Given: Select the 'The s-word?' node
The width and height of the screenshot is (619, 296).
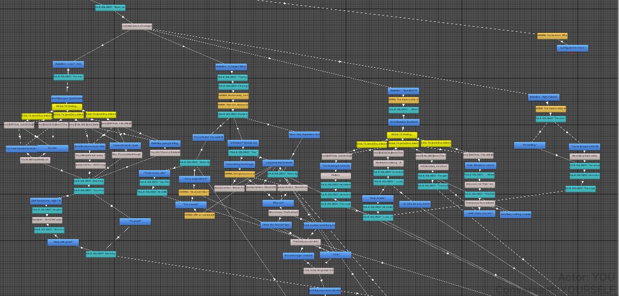Looking at the screenshot, I should coord(191,205).
